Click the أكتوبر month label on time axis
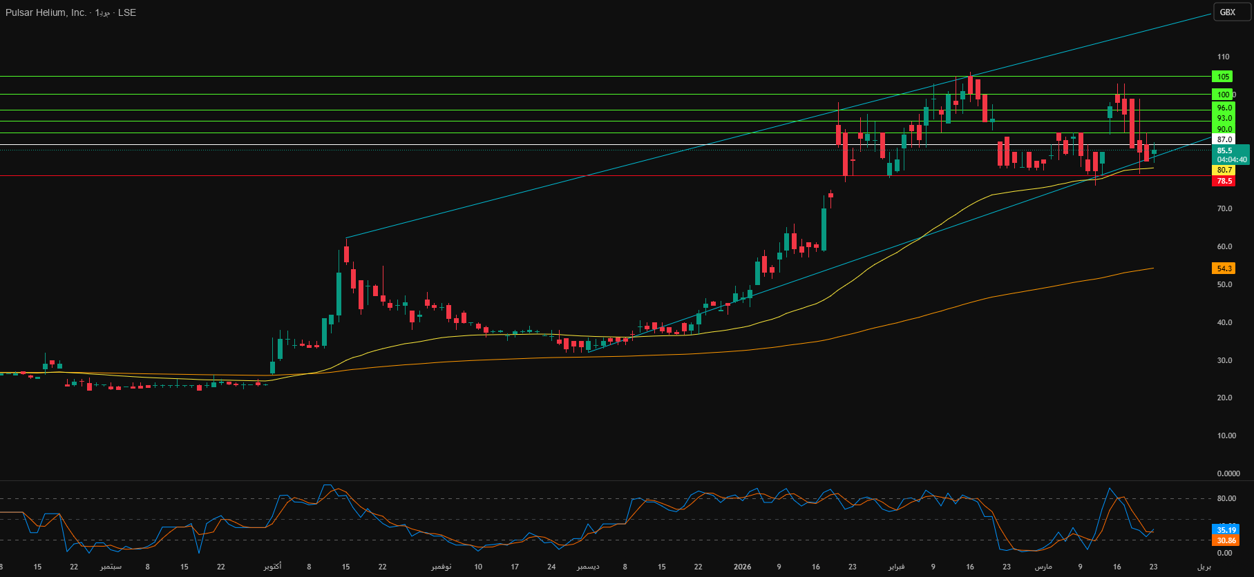Screen dimensions: 1254x577 (x=272, y=567)
